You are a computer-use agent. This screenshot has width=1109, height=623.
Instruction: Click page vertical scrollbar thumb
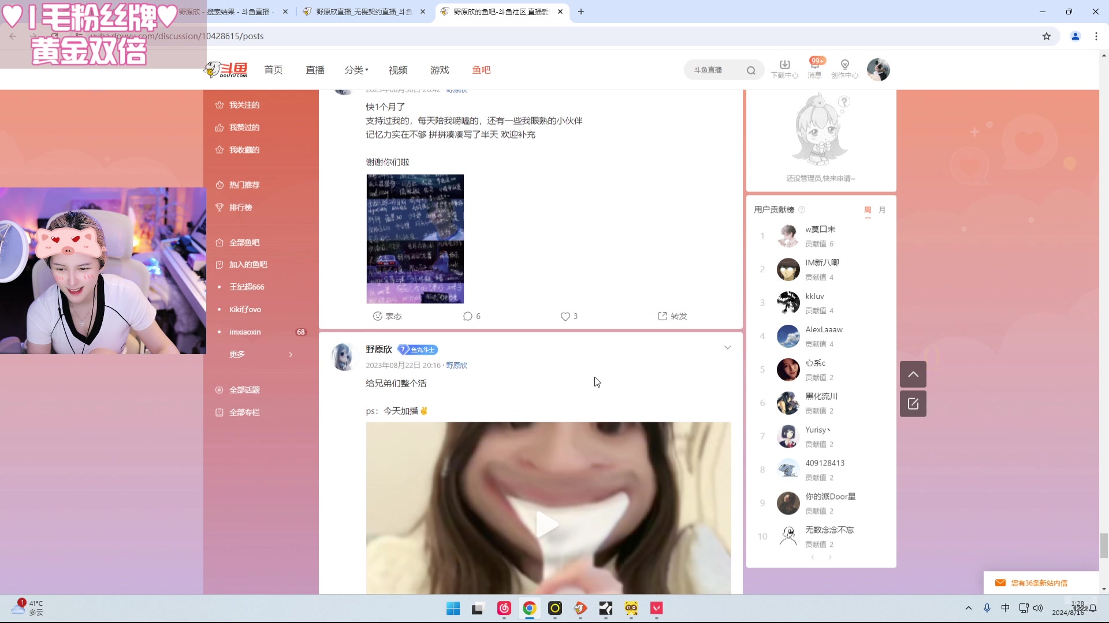click(x=1104, y=546)
